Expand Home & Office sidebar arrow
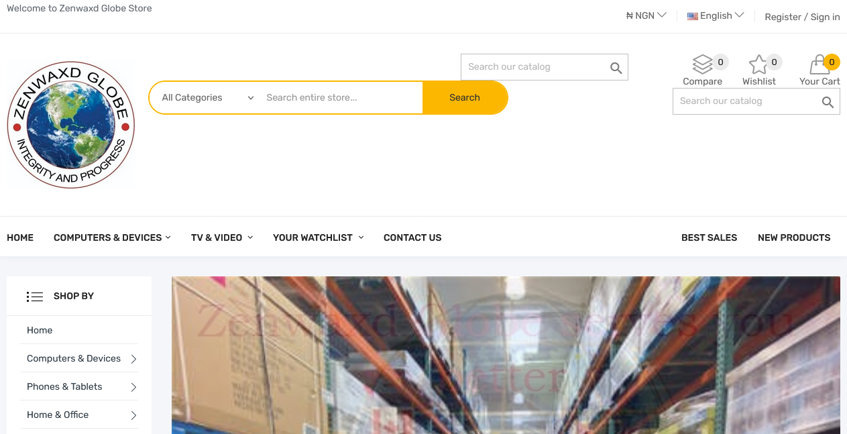Viewport: 847px width, 434px height. click(x=133, y=415)
